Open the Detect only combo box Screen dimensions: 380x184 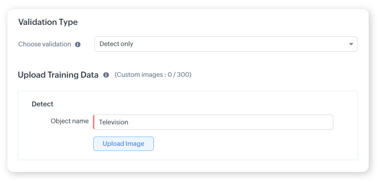pos(225,44)
